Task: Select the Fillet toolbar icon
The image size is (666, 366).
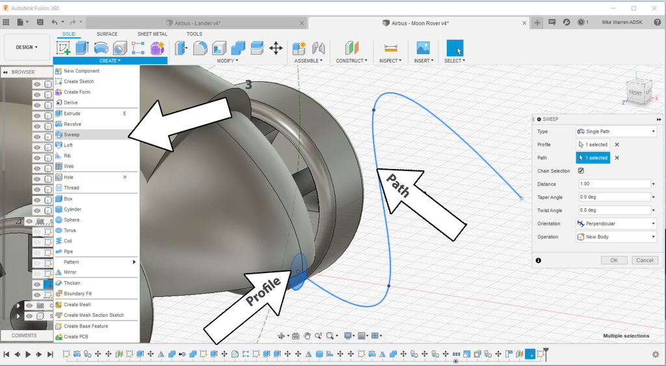Action: [200, 48]
